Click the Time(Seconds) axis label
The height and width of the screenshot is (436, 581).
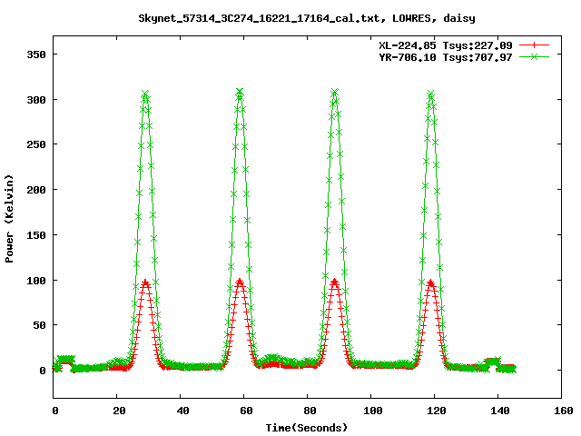click(307, 428)
